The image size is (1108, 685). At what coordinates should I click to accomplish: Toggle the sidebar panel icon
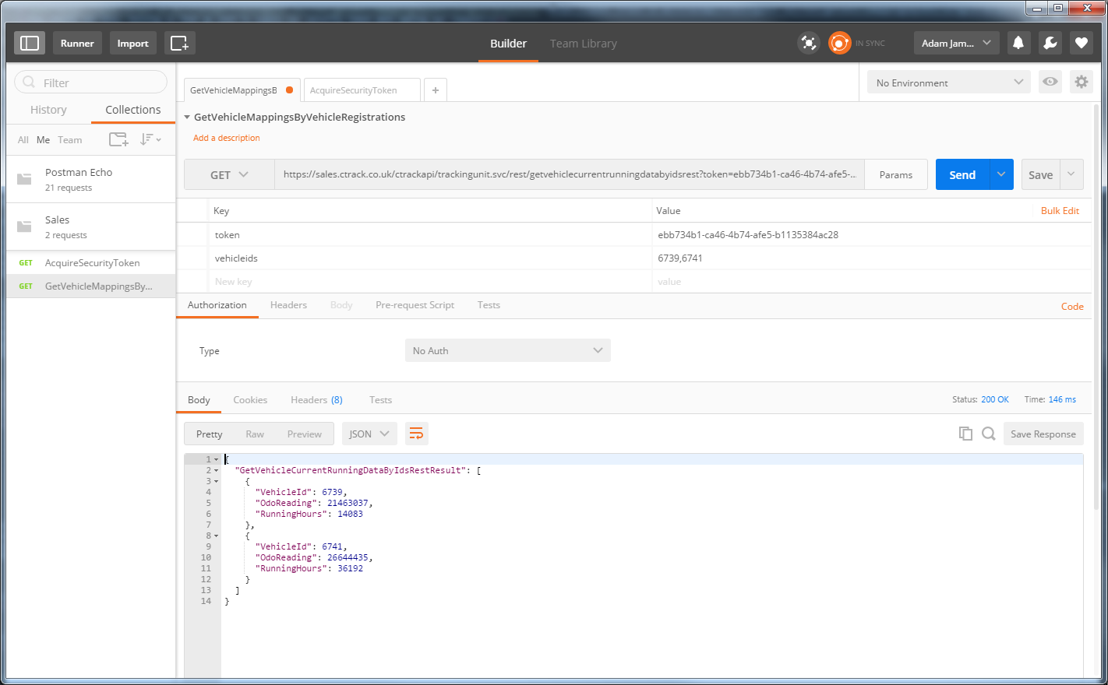(x=30, y=43)
